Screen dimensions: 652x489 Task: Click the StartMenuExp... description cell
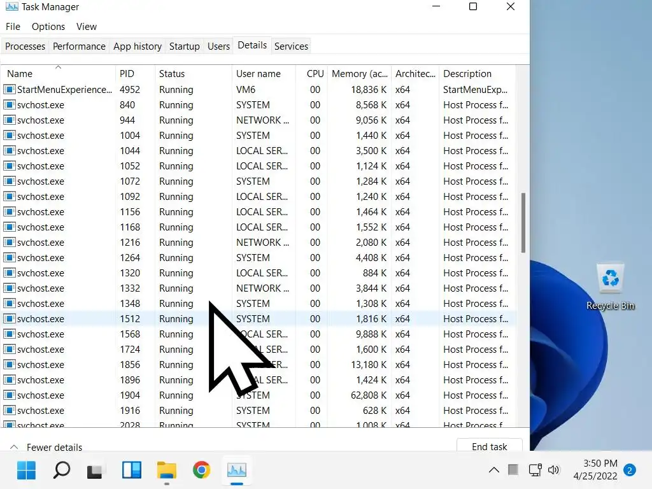[x=475, y=89]
